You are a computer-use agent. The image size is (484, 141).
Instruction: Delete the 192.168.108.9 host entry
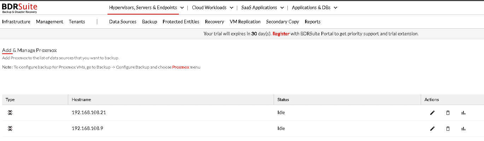[448, 129]
